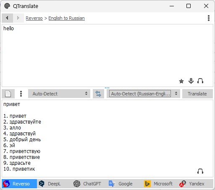
Task: Open the English to Russian link
Action: [x=66, y=18]
